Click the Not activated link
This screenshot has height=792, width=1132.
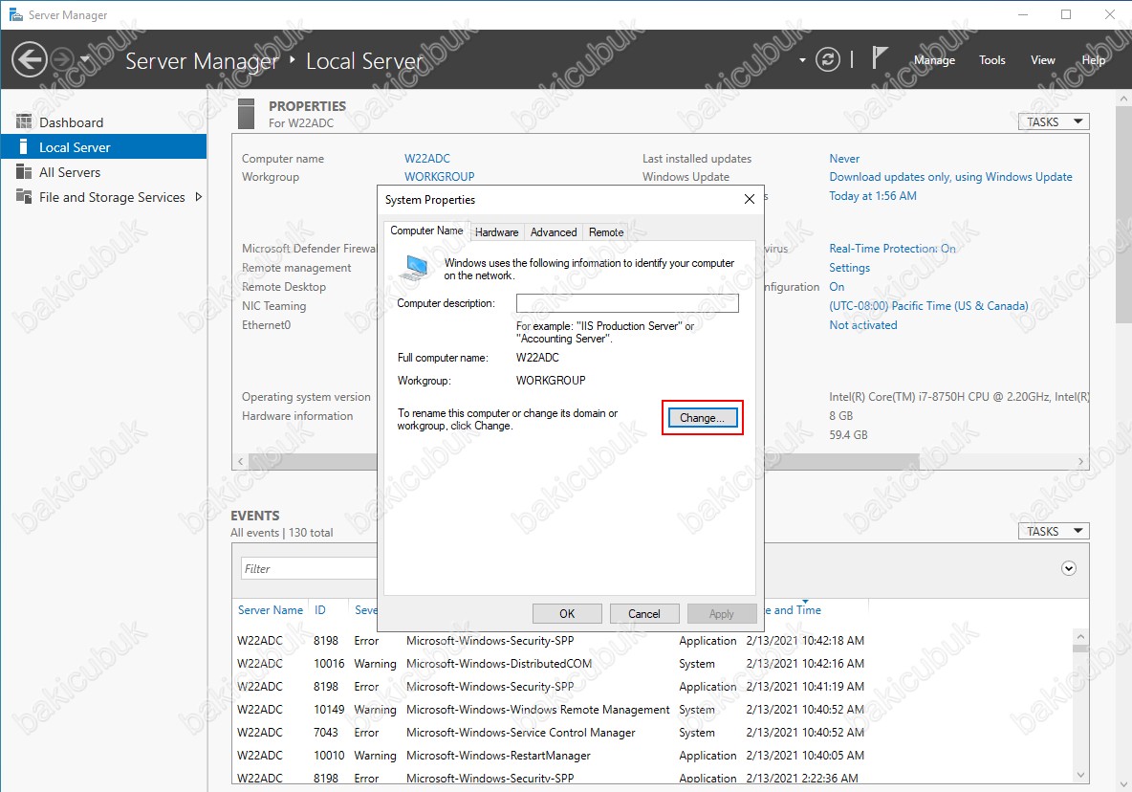coord(862,325)
